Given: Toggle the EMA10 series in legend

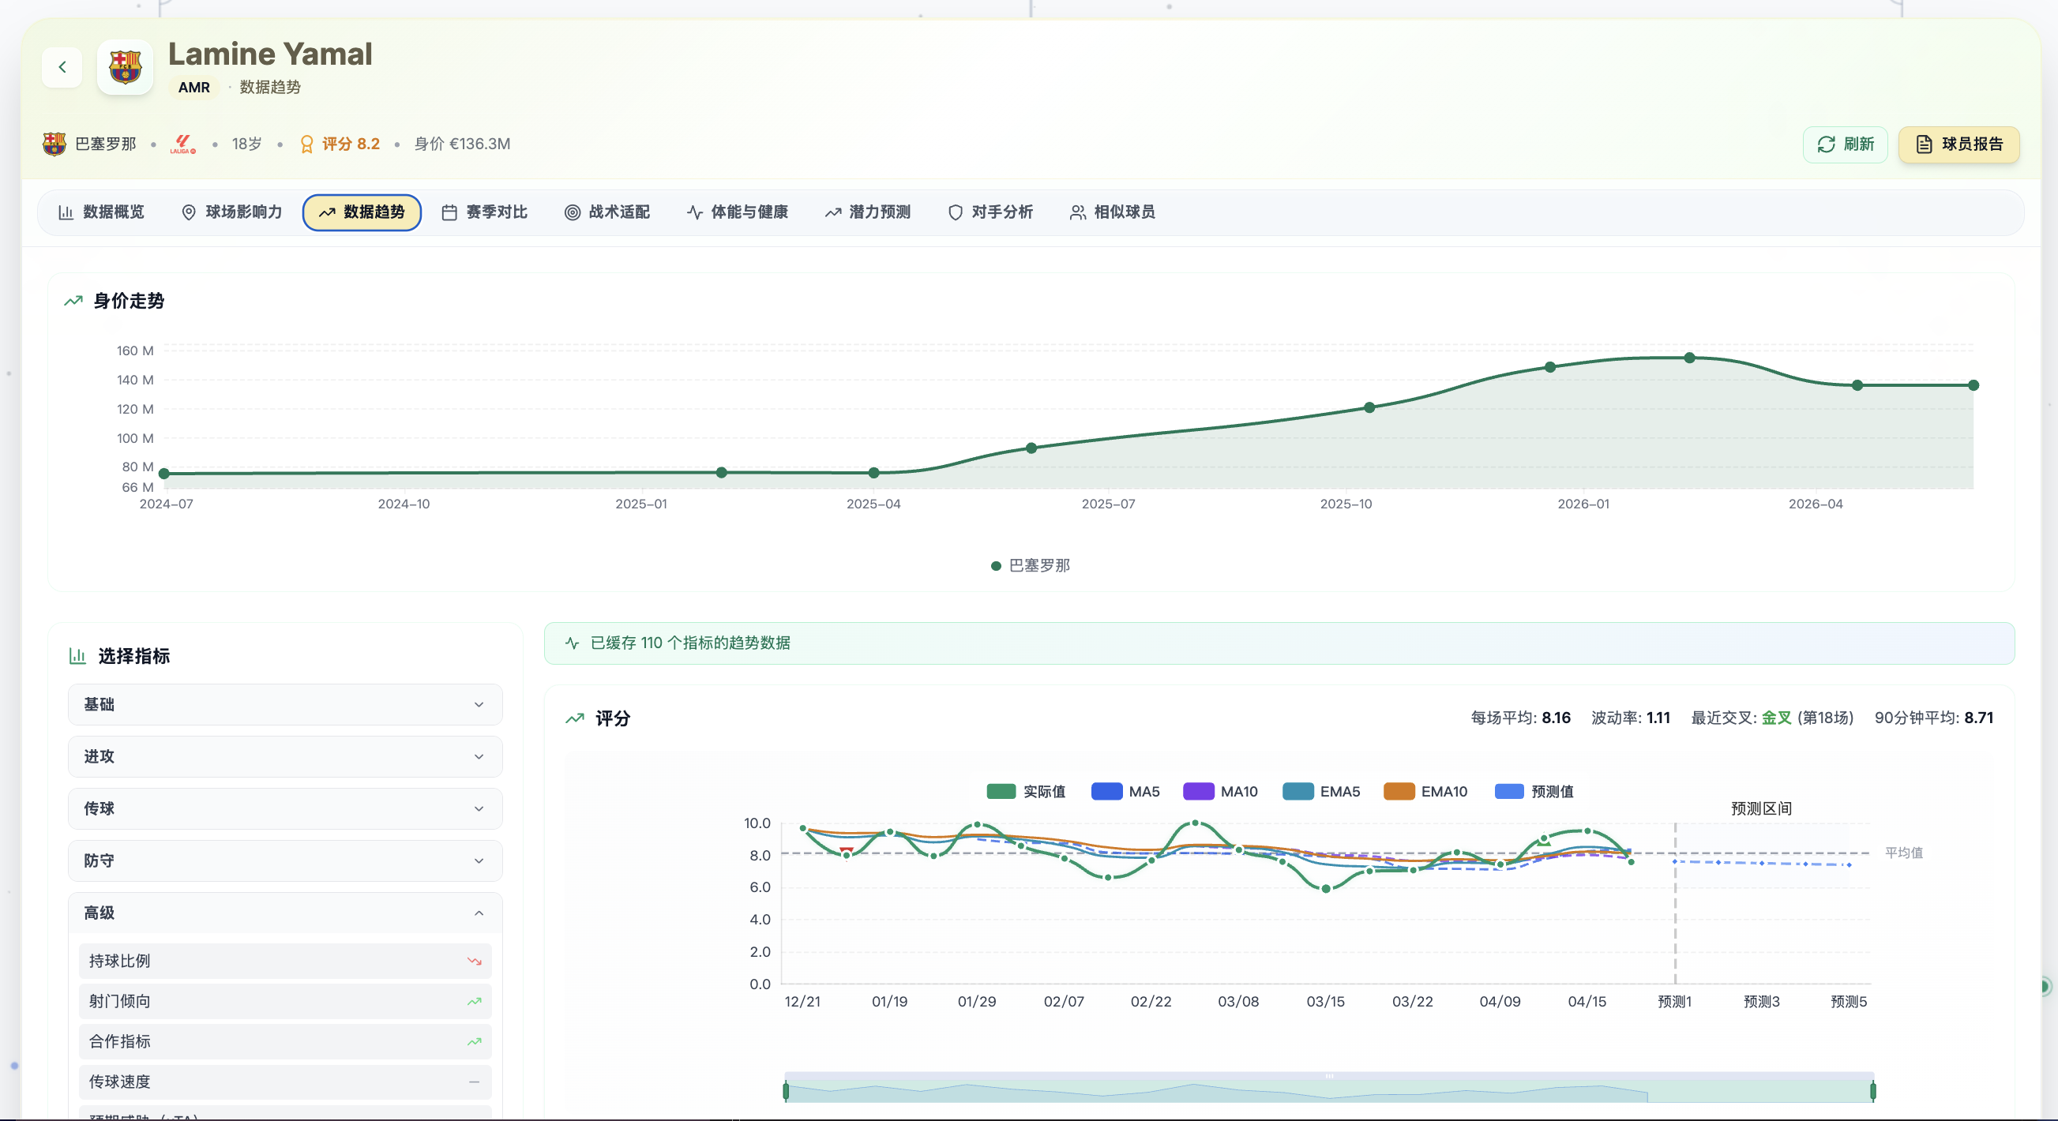Looking at the screenshot, I should tap(1425, 791).
